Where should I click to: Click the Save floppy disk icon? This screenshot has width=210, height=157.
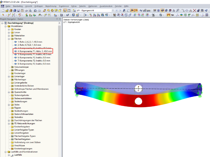19,10
